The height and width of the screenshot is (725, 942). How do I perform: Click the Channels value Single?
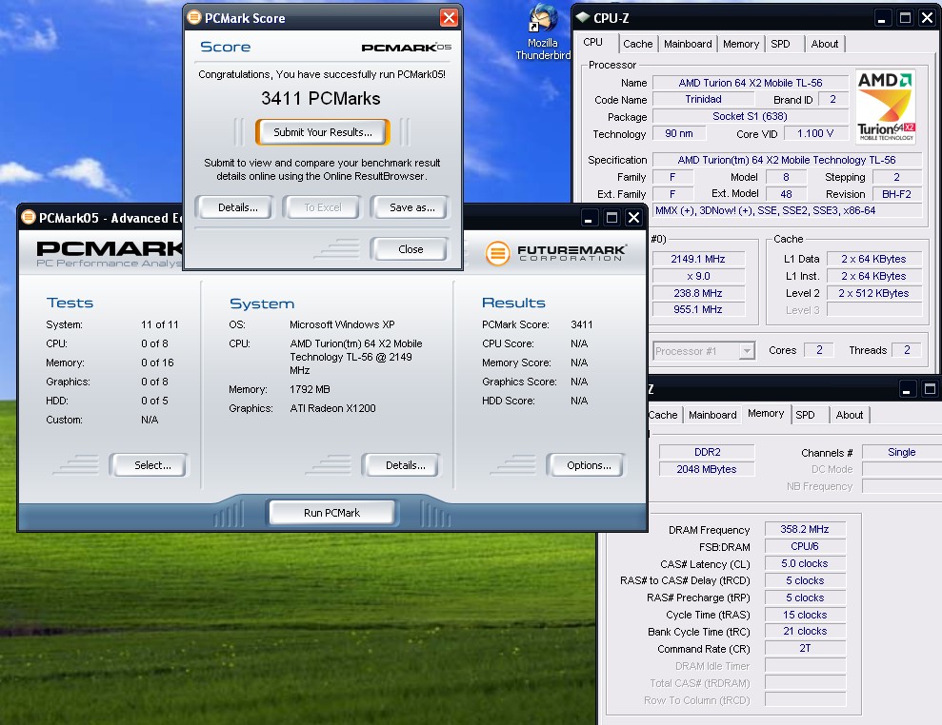901,452
